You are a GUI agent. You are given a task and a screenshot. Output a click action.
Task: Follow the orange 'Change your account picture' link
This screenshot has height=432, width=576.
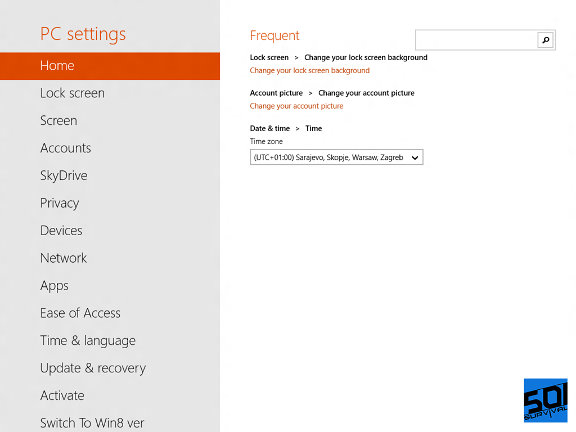296,106
